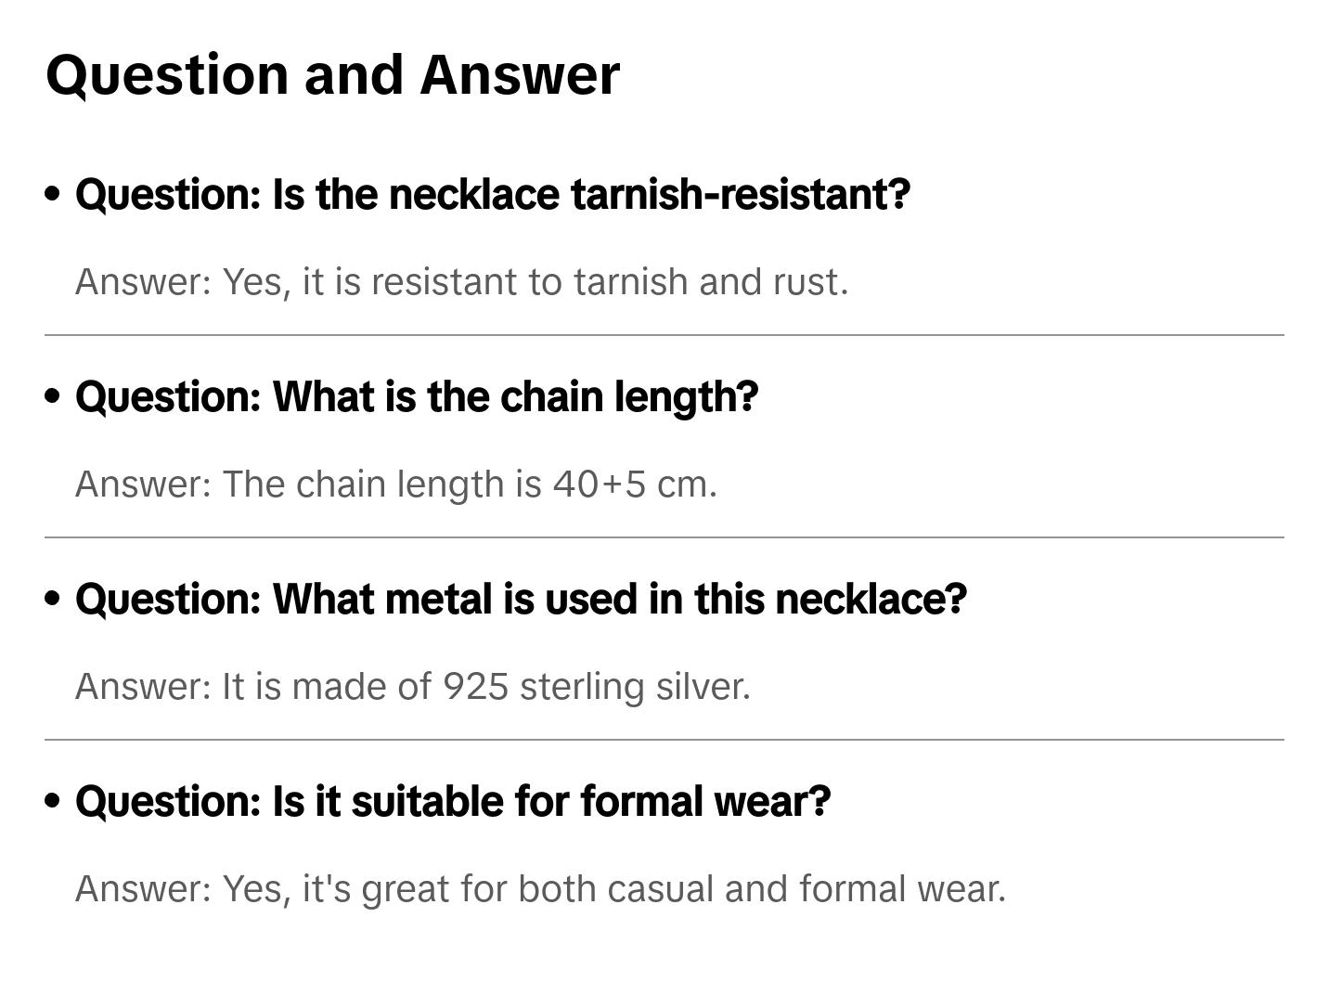Click the bullet beside the chain length question
1329x995 pixels.
tap(53, 396)
